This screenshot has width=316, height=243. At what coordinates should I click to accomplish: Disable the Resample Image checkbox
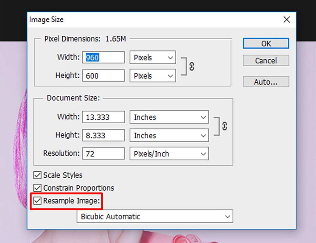pos(38,201)
